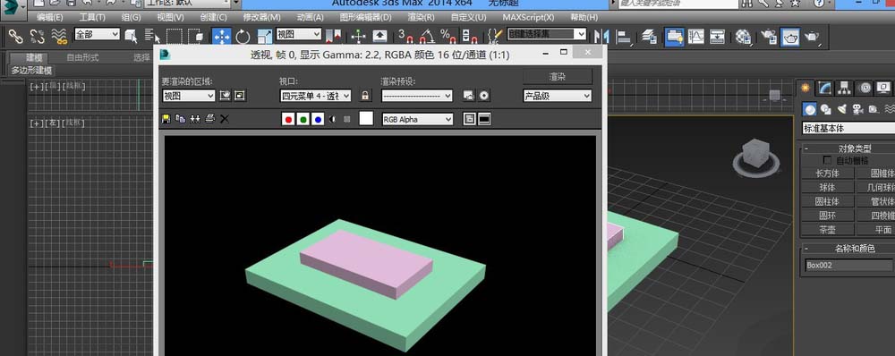The height and width of the screenshot is (356, 895).
Task: Open the Layer Manager icon
Action: point(649,37)
